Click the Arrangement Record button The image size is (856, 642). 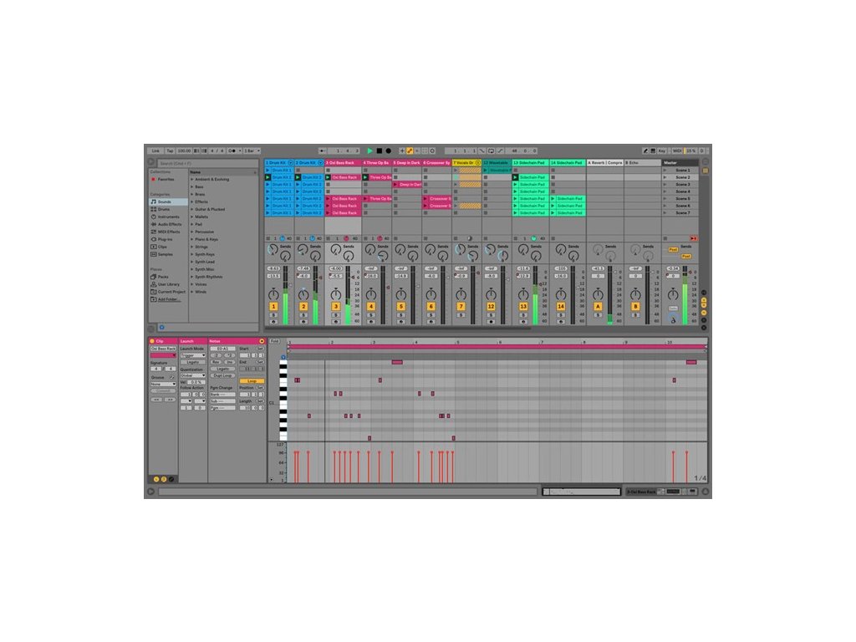click(x=389, y=150)
